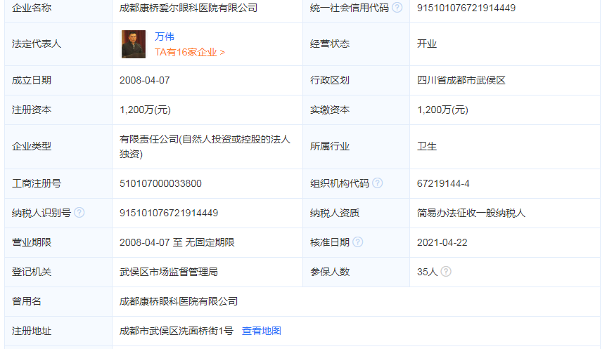This screenshot has height=349, width=607.
Task: Select former name 成都康桥眼科医院有限公司
Action: 179,301
